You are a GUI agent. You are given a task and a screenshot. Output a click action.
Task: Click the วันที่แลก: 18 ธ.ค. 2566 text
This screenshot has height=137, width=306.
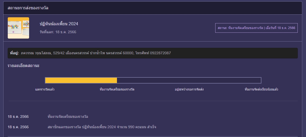(58, 32)
